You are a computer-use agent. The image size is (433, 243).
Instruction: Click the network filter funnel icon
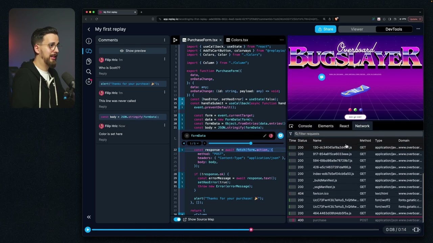coord(291,134)
